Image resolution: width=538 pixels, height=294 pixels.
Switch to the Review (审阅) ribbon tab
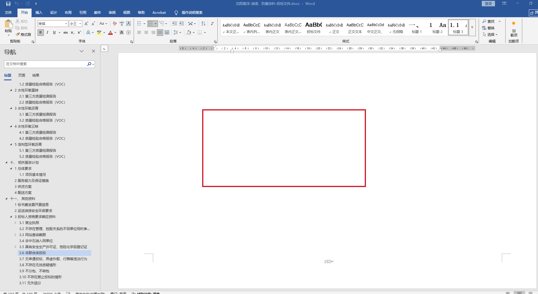tap(112, 13)
